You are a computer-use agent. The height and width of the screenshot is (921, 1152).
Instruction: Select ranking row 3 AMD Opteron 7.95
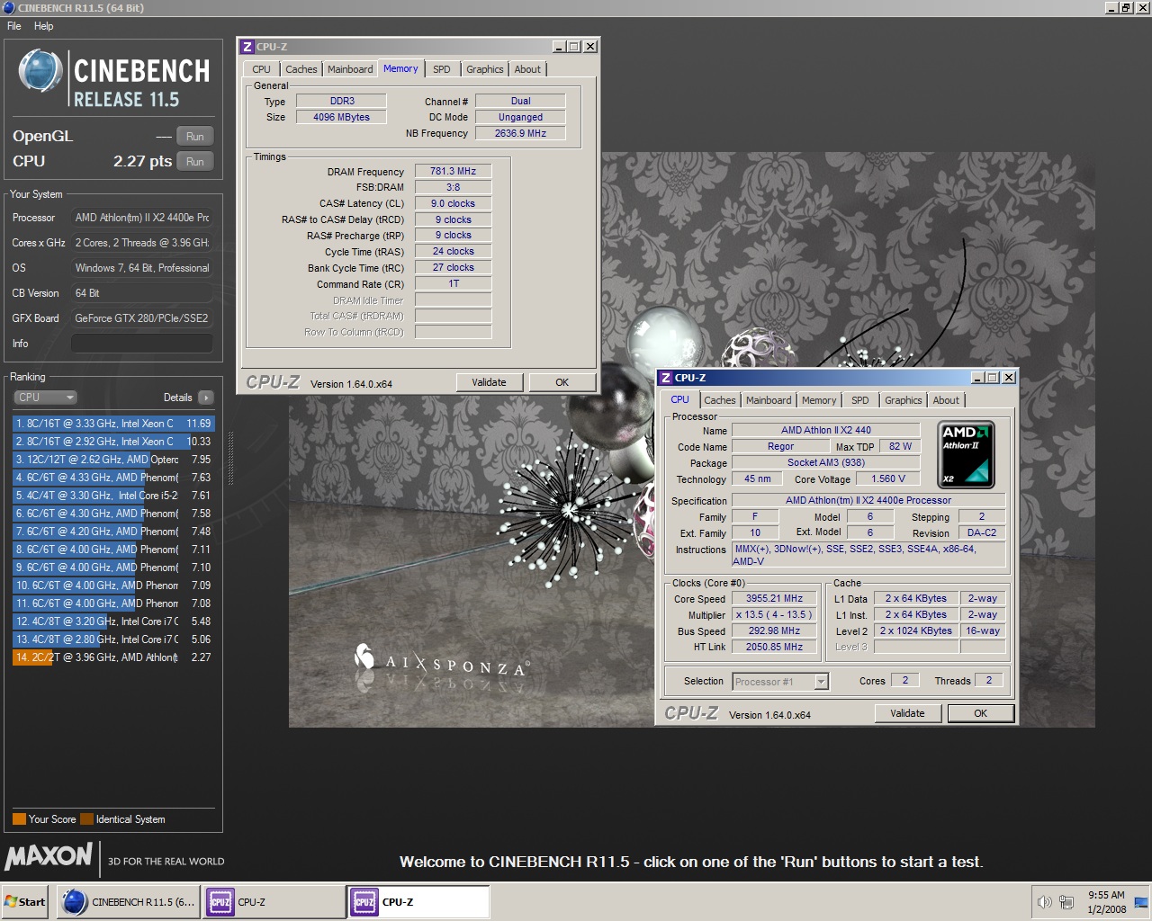tap(113, 460)
